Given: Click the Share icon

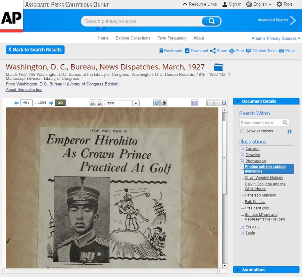Looking at the screenshot, I should pyautogui.click(x=213, y=51).
